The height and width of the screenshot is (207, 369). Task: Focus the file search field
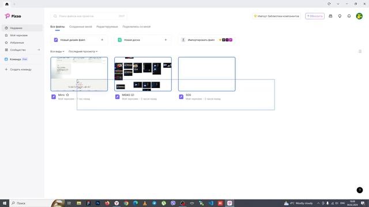click(x=89, y=16)
